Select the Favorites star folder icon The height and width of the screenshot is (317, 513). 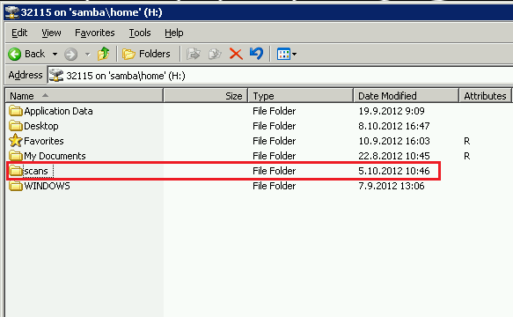click(15, 141)
